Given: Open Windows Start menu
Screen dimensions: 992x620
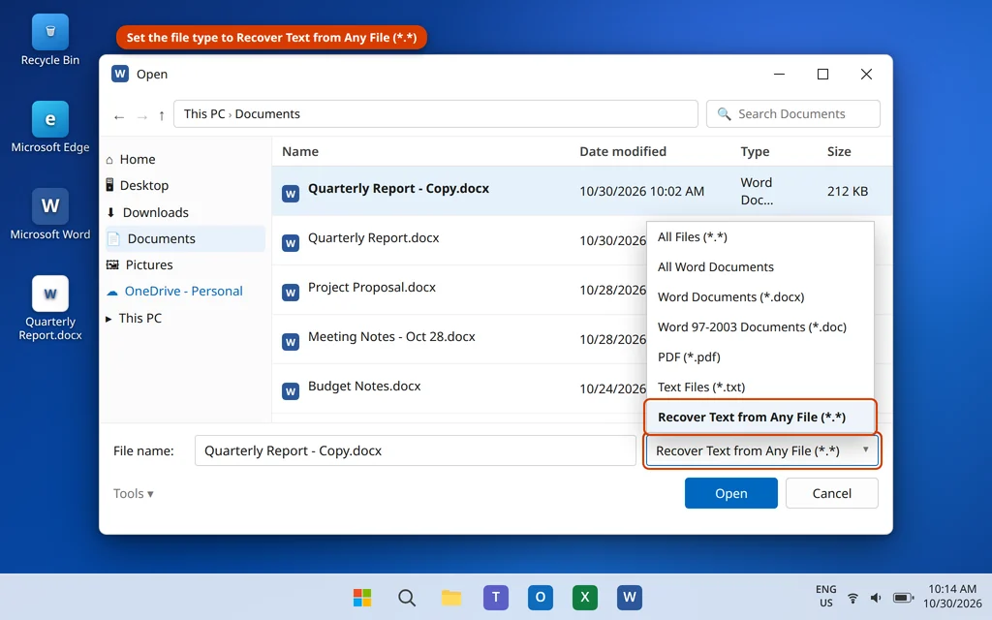Looking at the screenshot, I should click(362, 597).
